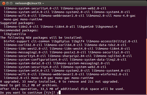The height and width of the screenshot is (95, 147).
Task: Click the 'Suggested packages:' heading text
Action: click(18, 23)
